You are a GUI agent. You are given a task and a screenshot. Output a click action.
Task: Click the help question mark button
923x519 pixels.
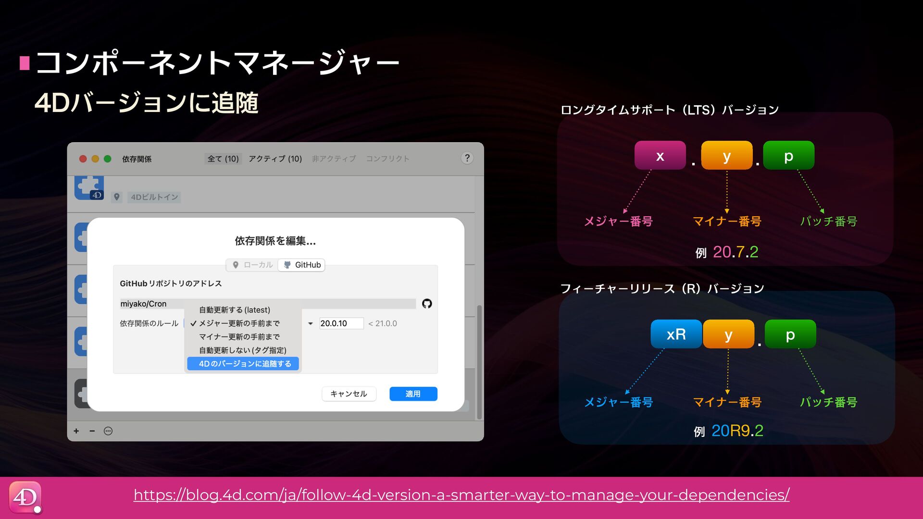(x=467, y=158)
